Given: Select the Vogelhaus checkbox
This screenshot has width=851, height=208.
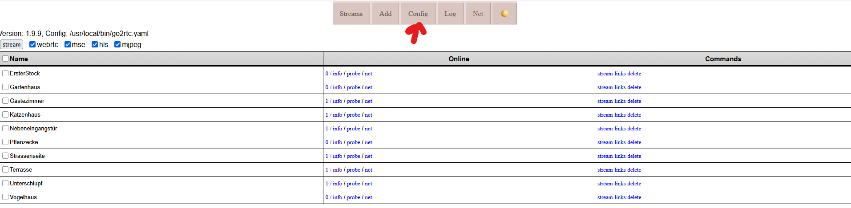Looking at the screenshot, I should pos(5,197).
